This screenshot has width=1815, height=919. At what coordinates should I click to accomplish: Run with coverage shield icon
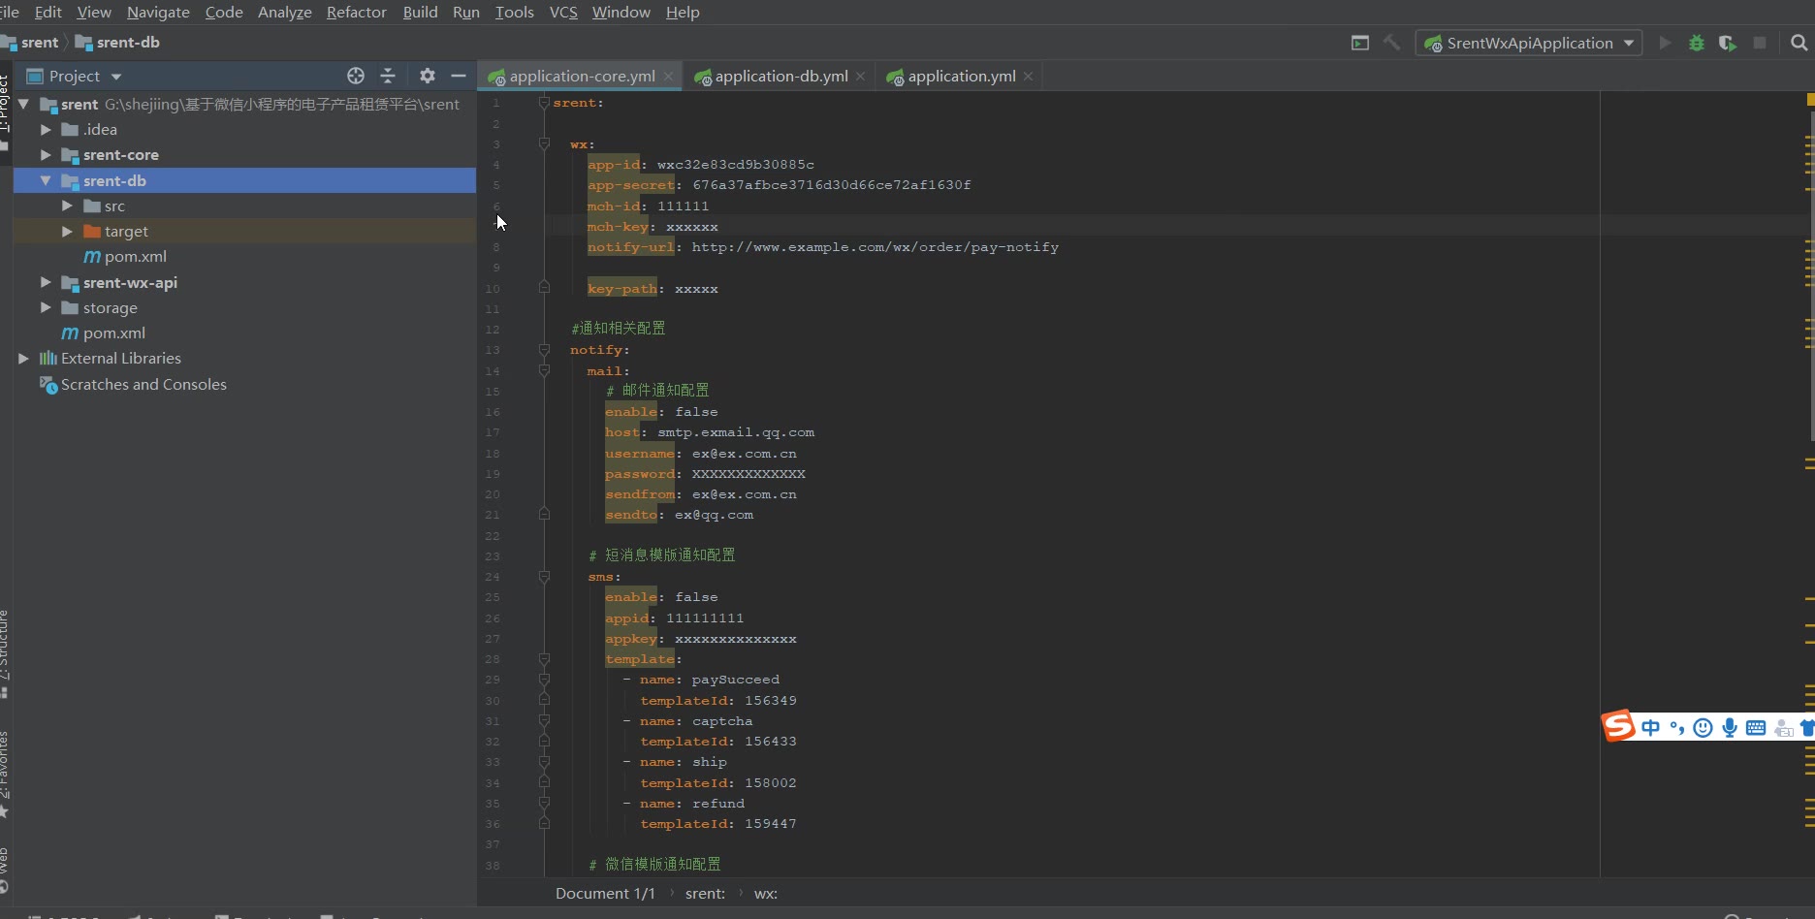click(x=1728, y=43)
